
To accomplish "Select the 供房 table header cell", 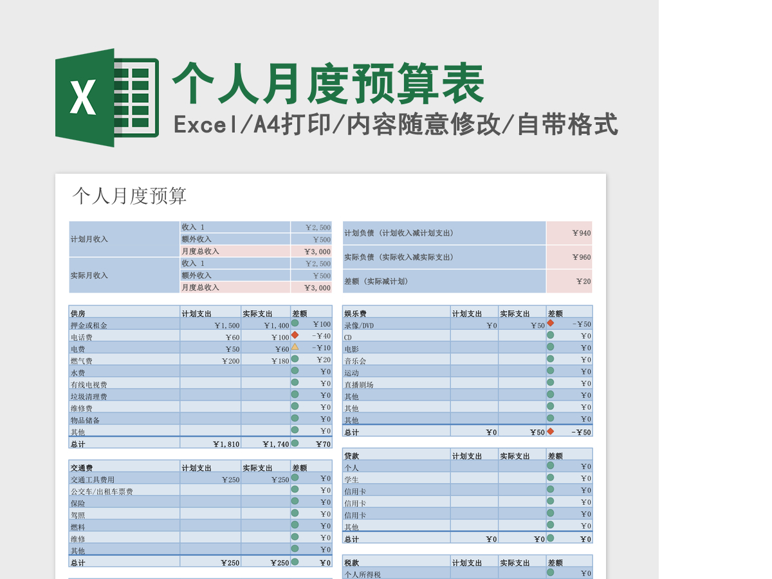I will tap(124, 312).
